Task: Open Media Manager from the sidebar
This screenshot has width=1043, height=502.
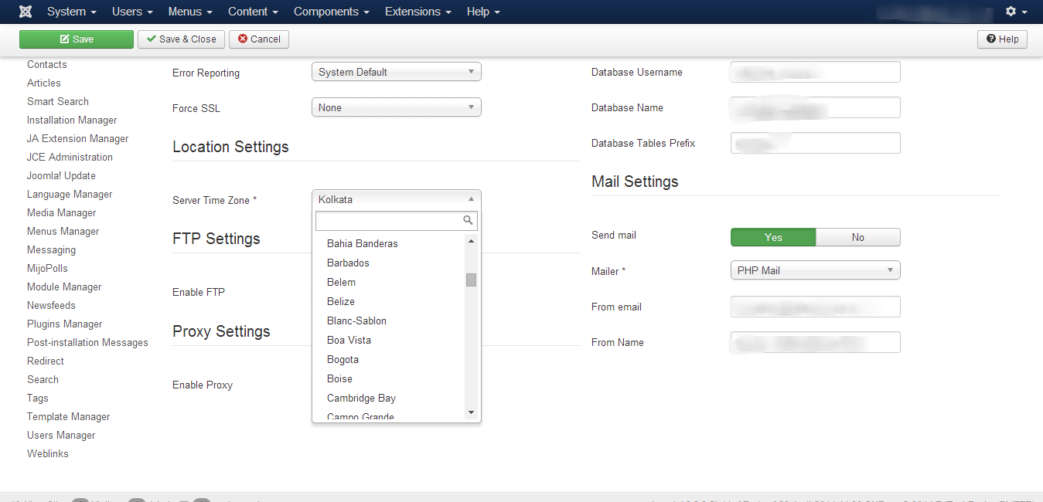Action: pos(61,212)
